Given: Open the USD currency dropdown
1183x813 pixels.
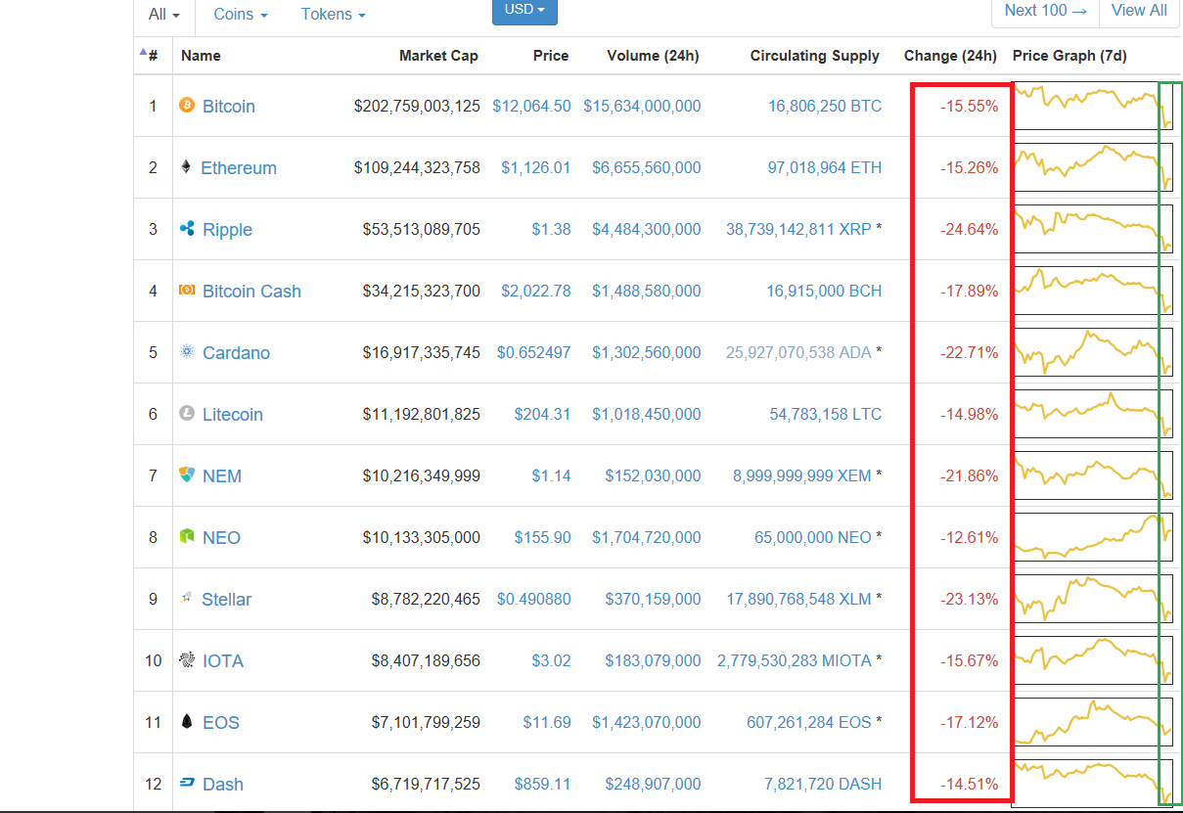Looking at the screenshot, I should click(524, 10).
